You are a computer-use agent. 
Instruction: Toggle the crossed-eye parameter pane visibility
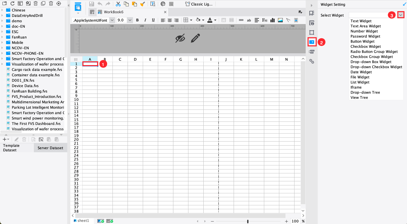(180, 39)
